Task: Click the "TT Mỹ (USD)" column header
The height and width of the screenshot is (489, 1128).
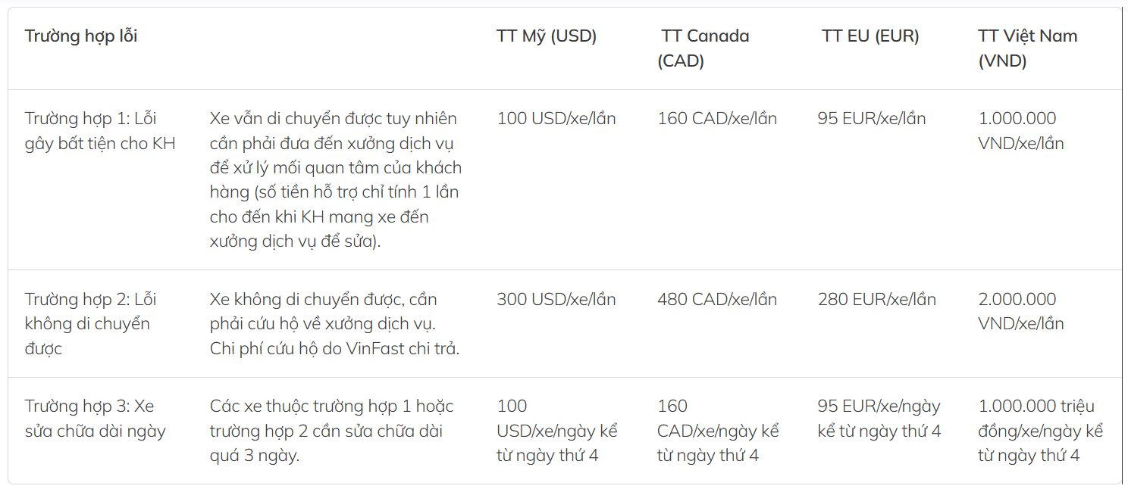Action: (547, 36)
